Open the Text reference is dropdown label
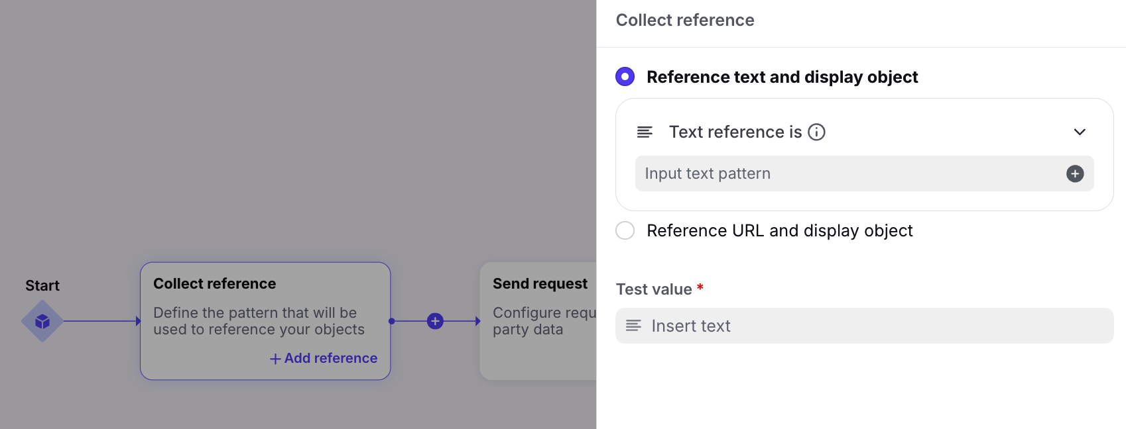 point(735,132)
